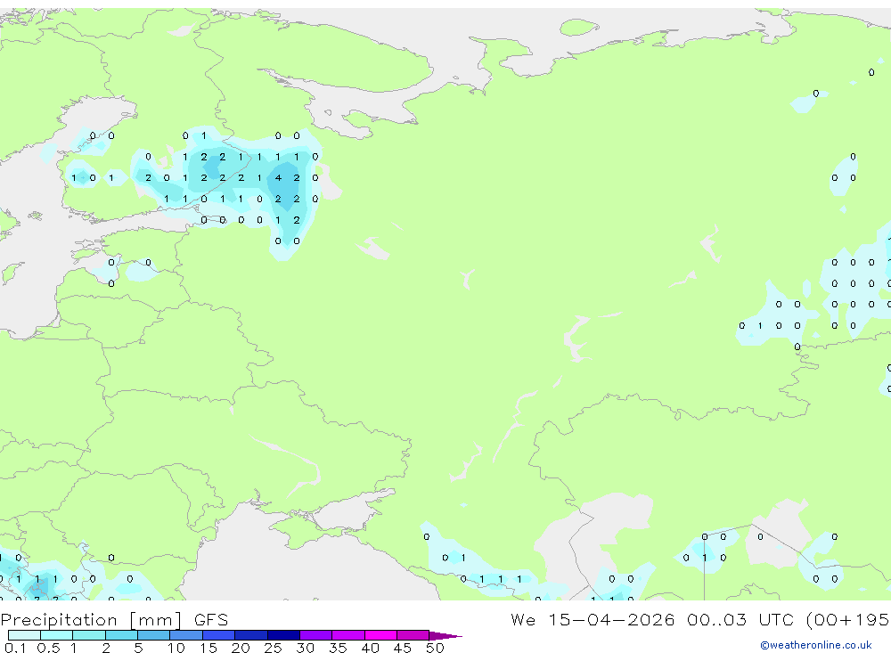The image size is (891, 653).
Task: Click the 0.1–0.5 mm legend color swatch
Action: (x=24, y=635)
